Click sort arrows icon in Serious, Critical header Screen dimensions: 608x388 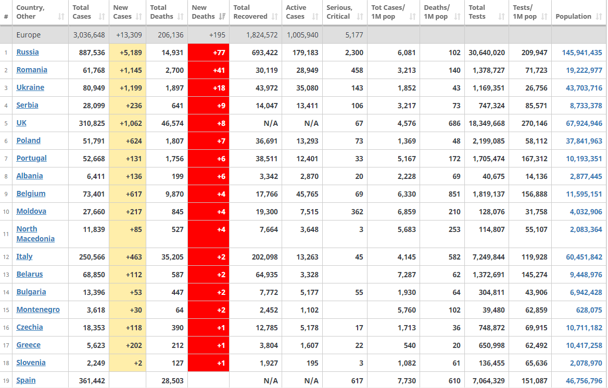tap(360, 17)
